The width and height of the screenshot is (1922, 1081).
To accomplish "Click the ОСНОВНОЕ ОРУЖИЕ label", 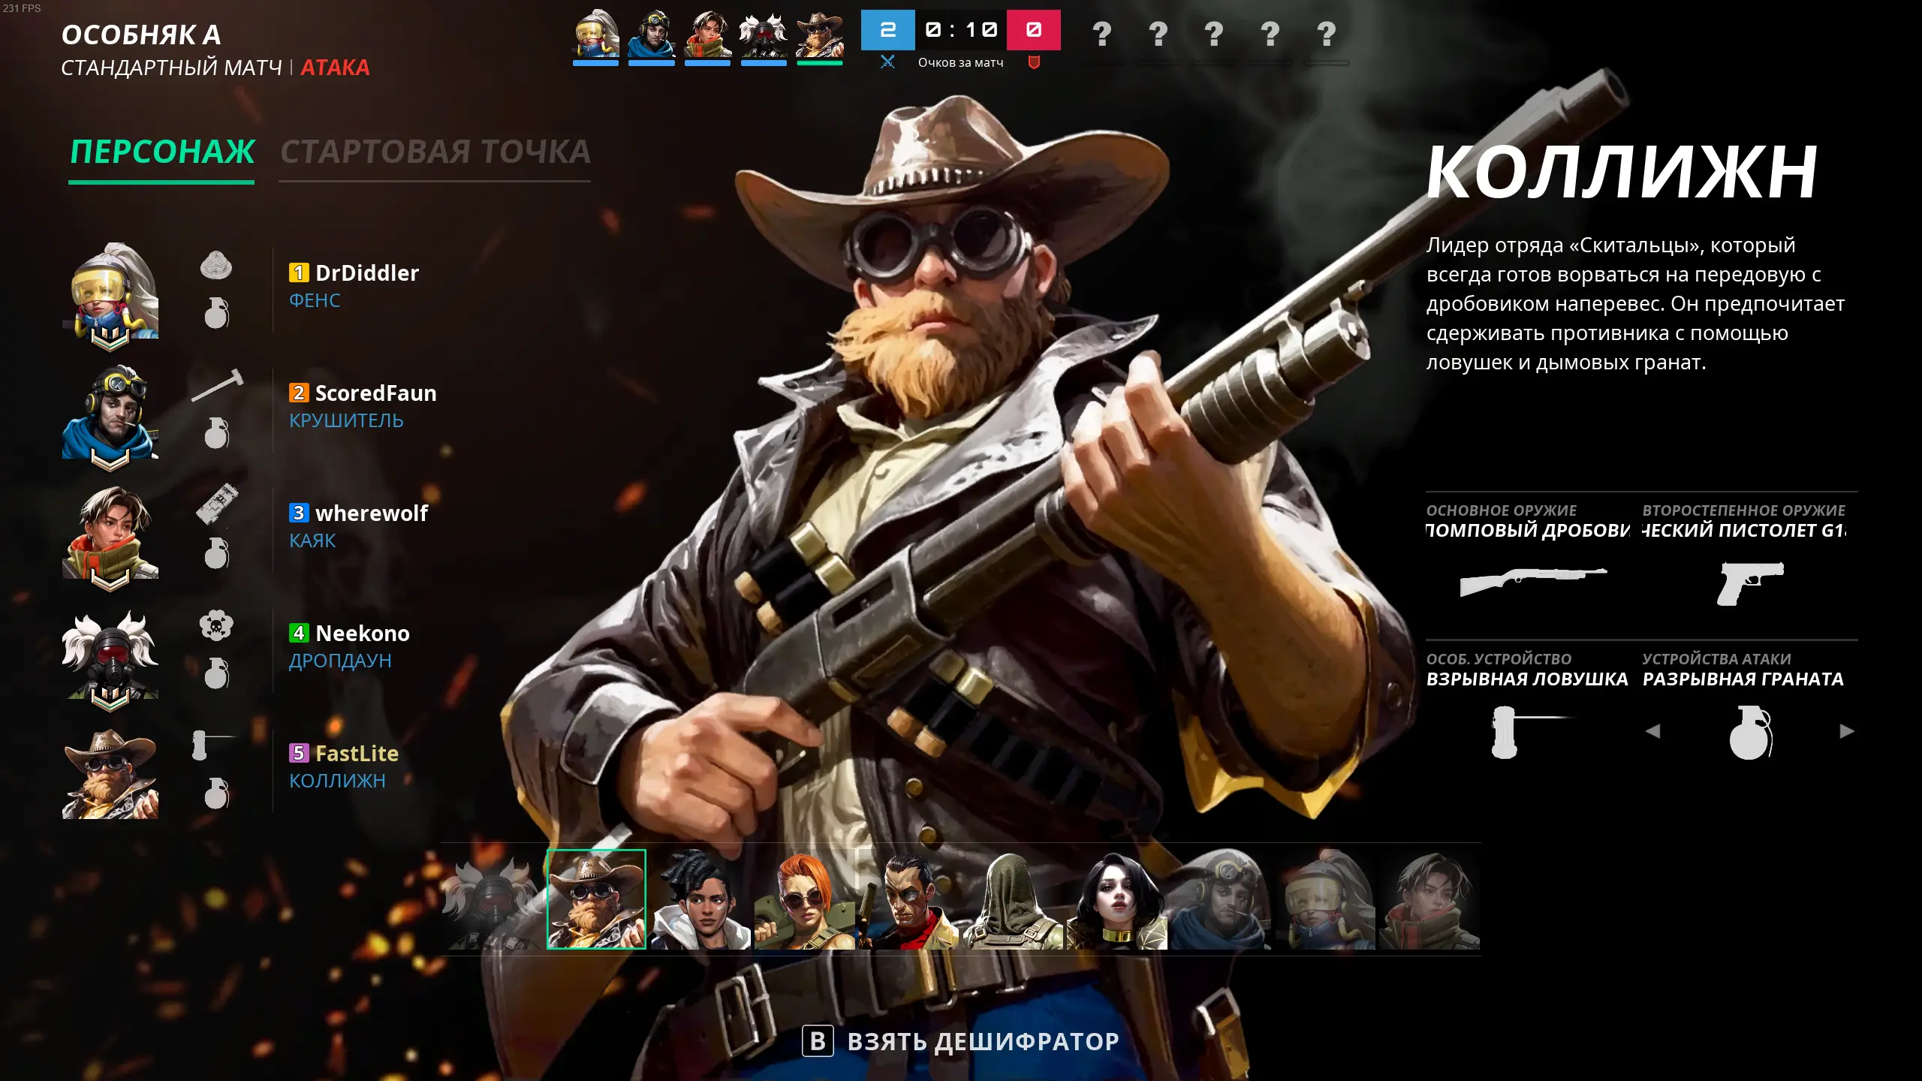I will pyautogui.click(x=1502, y=510).
